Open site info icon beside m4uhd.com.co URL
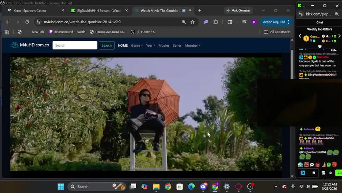The image size is (342, 193). (x=39, y=22)
